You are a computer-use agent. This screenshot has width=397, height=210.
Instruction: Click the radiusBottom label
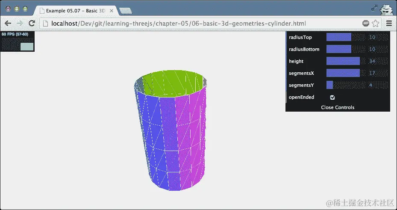(x=304, y=49)
